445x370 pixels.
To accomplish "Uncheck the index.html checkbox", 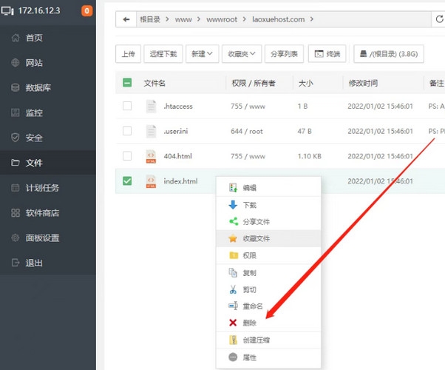I will pyautogui.click(x=127, y=181).
